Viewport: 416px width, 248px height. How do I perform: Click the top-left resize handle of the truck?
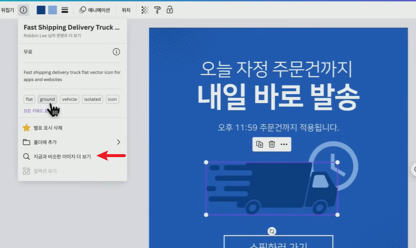(x=206, y=163)
